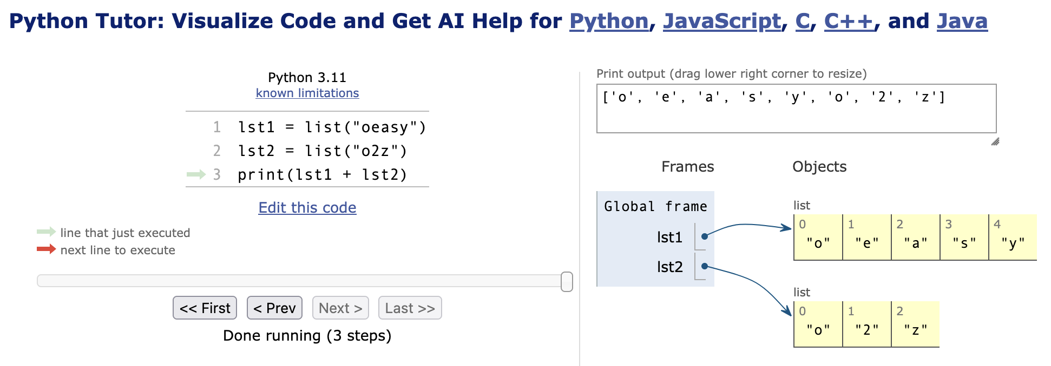Follow the JavaScript link in the heading
The image size is (1051, 366).
tap(722, 22)
